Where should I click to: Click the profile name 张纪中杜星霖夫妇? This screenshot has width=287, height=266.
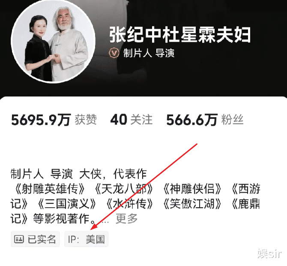coord(180,35)
